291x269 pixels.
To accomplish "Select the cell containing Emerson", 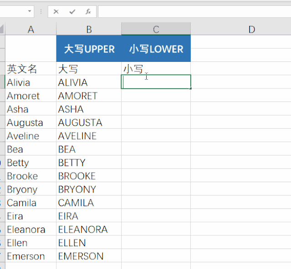I will point(31,255).
